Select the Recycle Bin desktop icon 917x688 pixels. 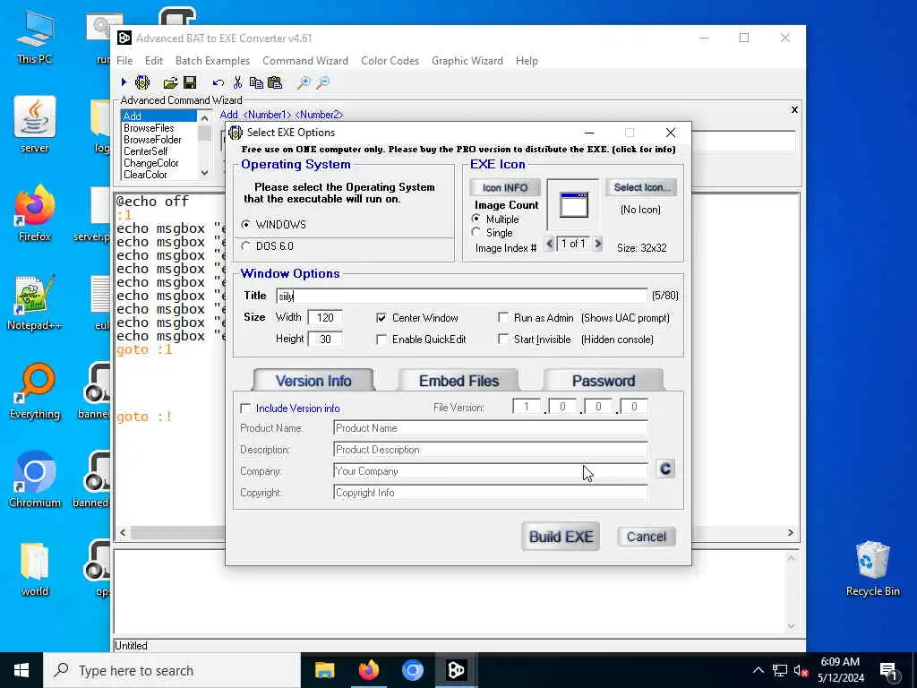coord(872,567)
